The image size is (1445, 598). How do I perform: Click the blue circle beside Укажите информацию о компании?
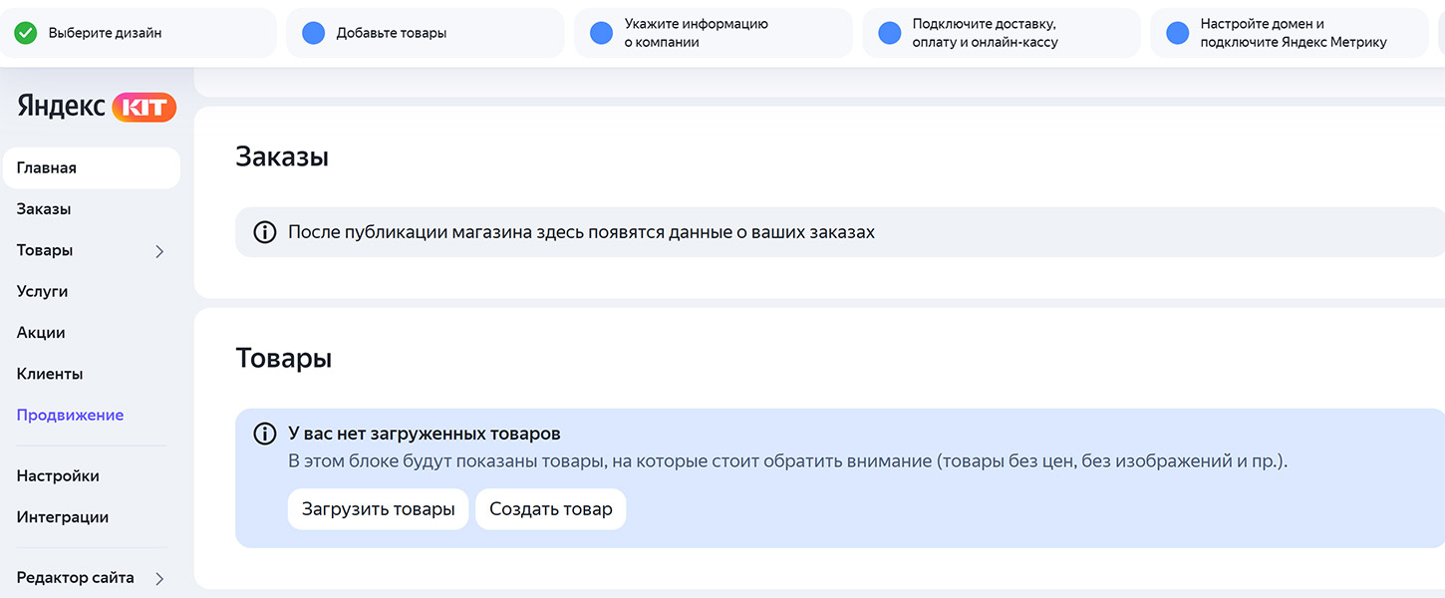601,33
